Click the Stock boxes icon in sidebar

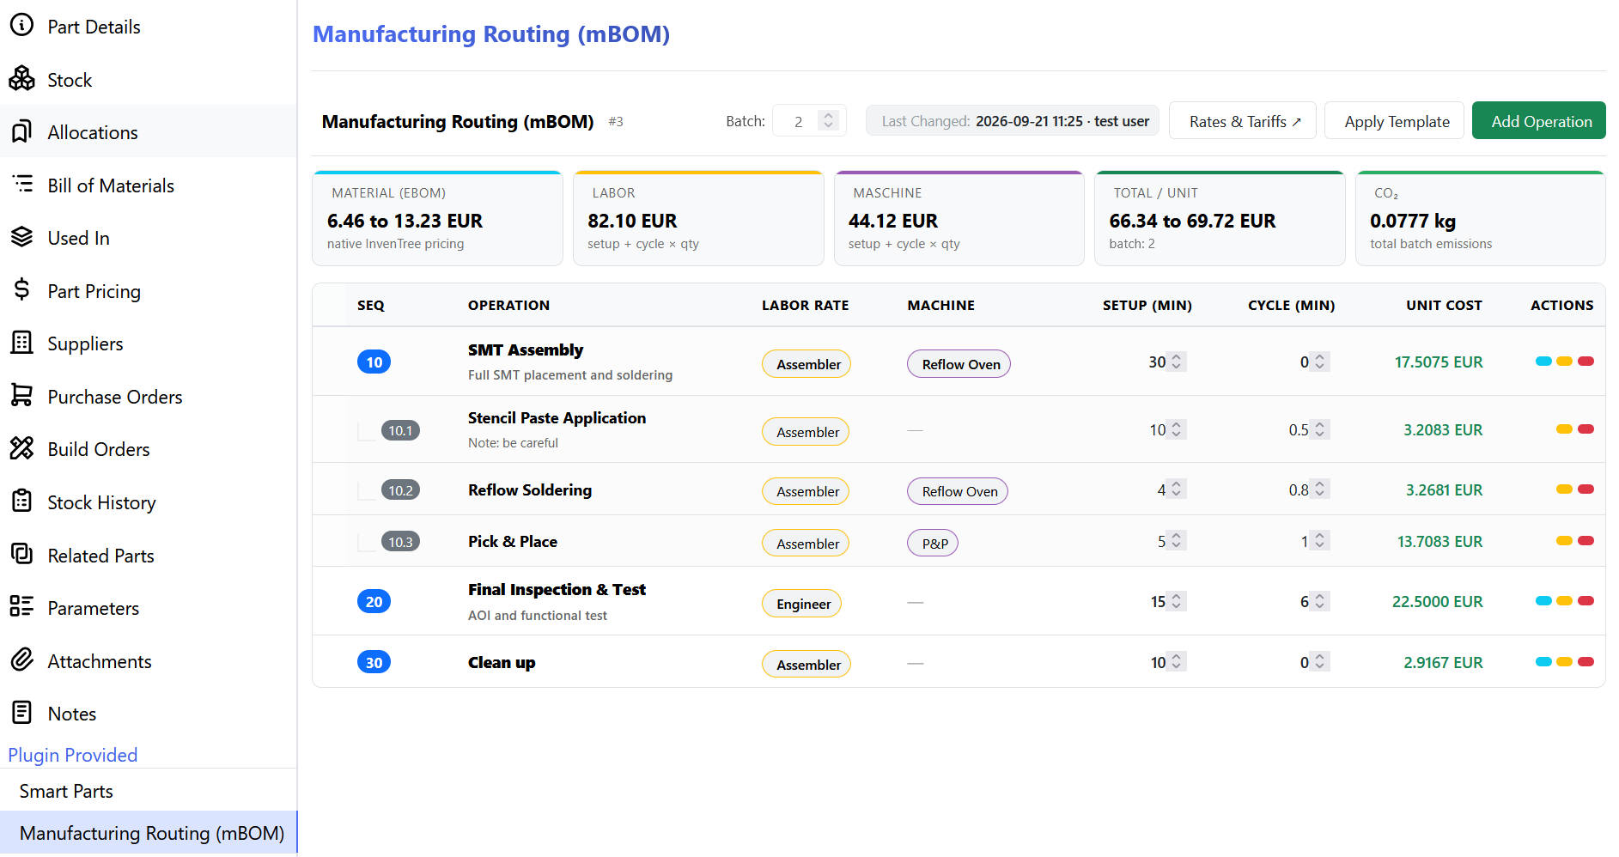(21, 79)
